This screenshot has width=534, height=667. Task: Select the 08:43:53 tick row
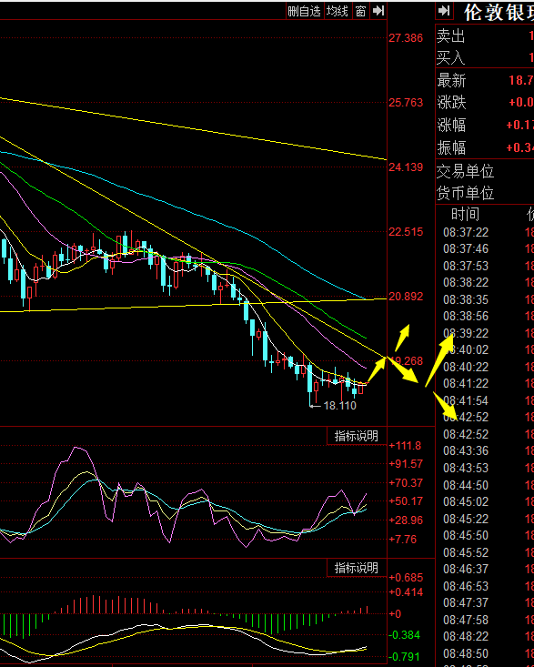click(x=485, y=469)
